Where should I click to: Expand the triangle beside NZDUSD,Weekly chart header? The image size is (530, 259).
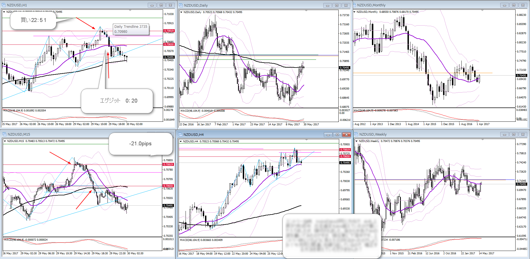point(356,141)
